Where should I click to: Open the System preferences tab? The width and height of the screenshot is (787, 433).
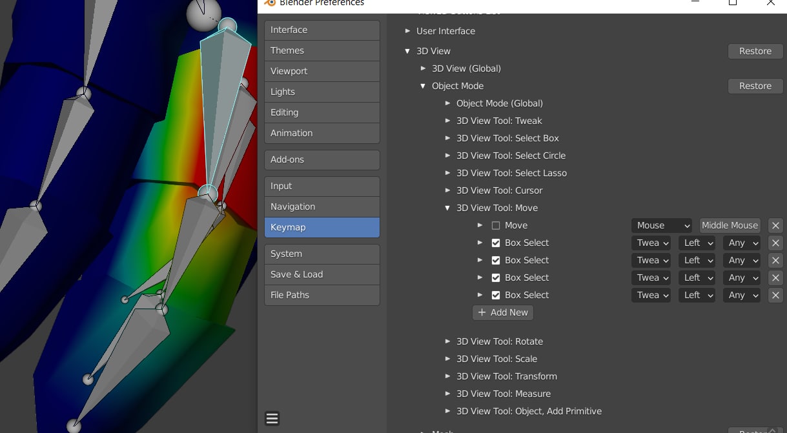click(x=322, y=254)
